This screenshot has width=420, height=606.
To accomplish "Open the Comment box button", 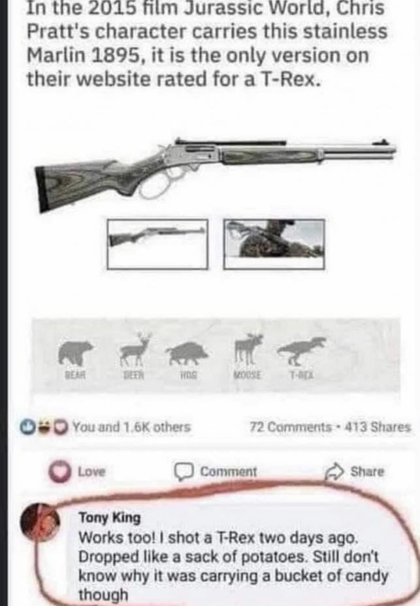I will pyautogui.click(x=216, y=472).
